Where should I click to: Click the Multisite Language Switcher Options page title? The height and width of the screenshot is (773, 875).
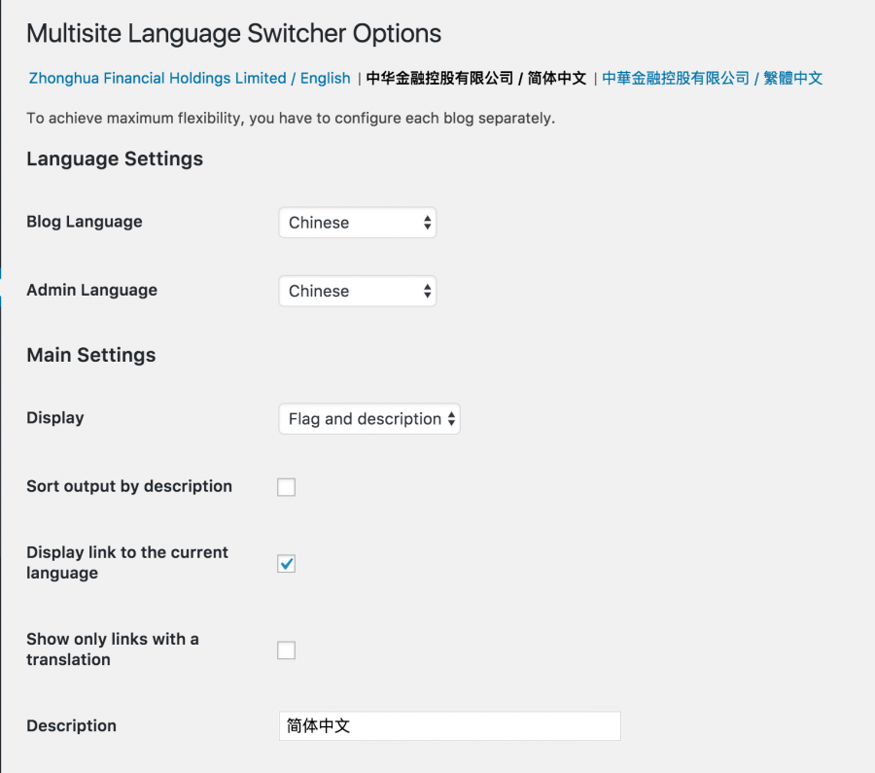click(233, 34)
